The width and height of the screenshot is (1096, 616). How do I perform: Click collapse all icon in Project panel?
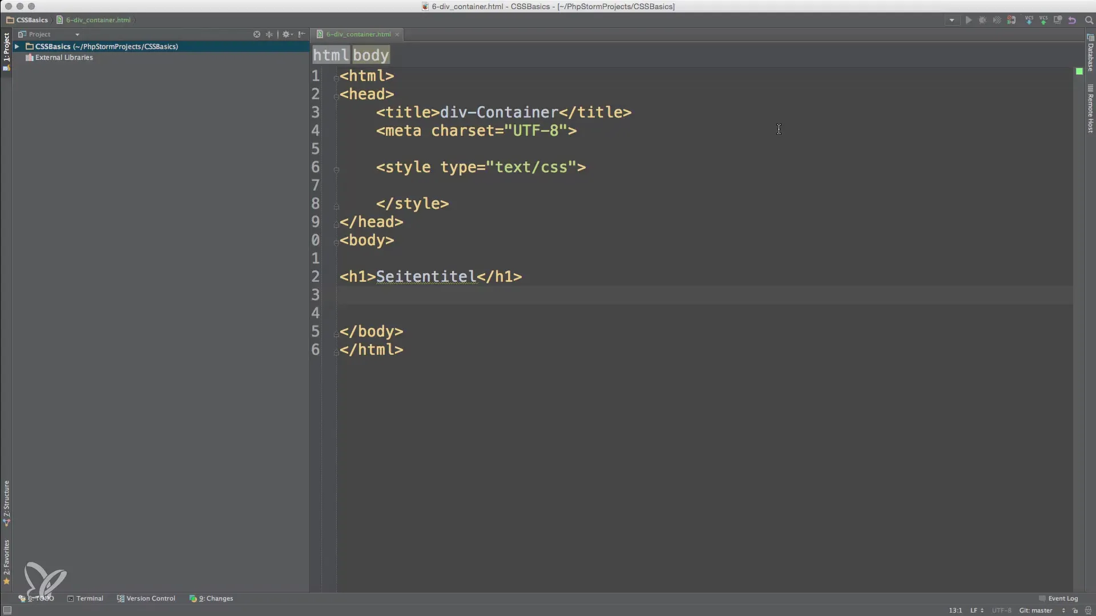coord(269,34)
